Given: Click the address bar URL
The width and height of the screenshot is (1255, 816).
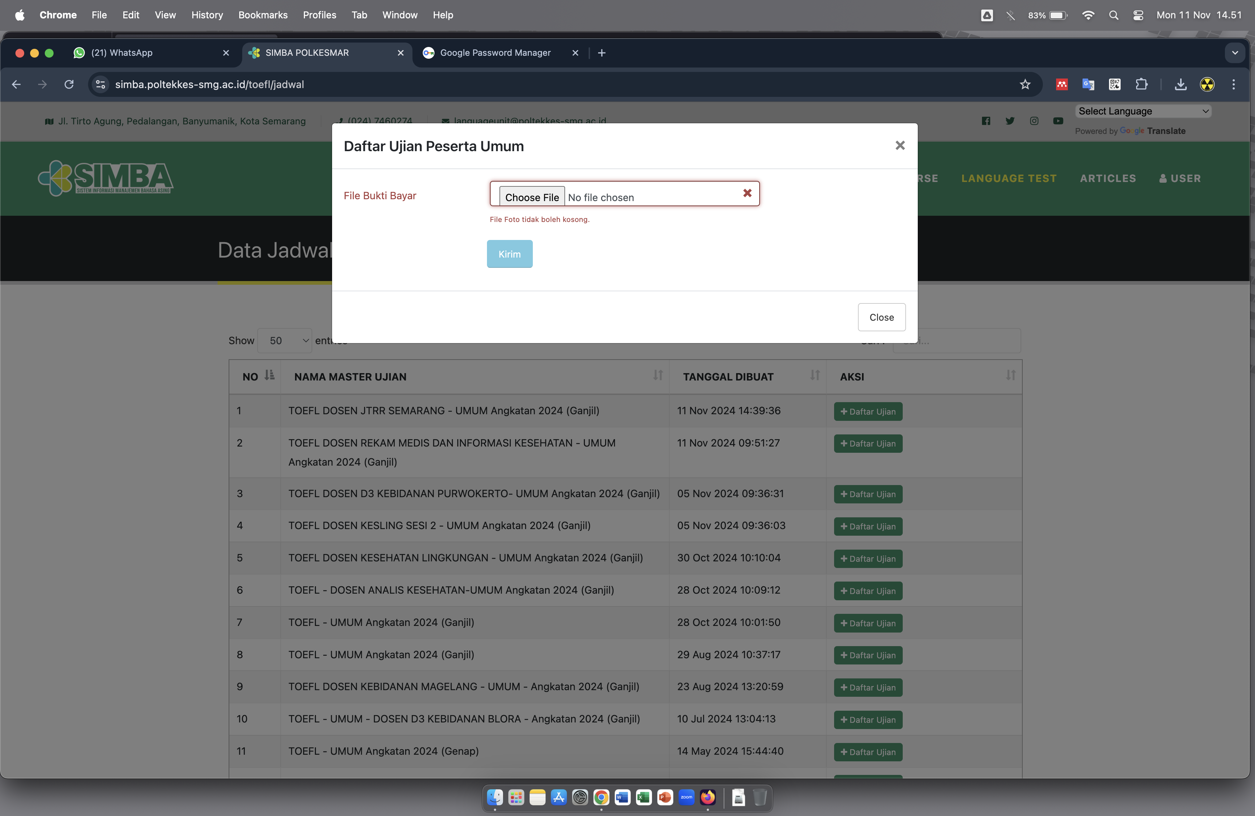Looking at the screenshot, I should point(209,84).
